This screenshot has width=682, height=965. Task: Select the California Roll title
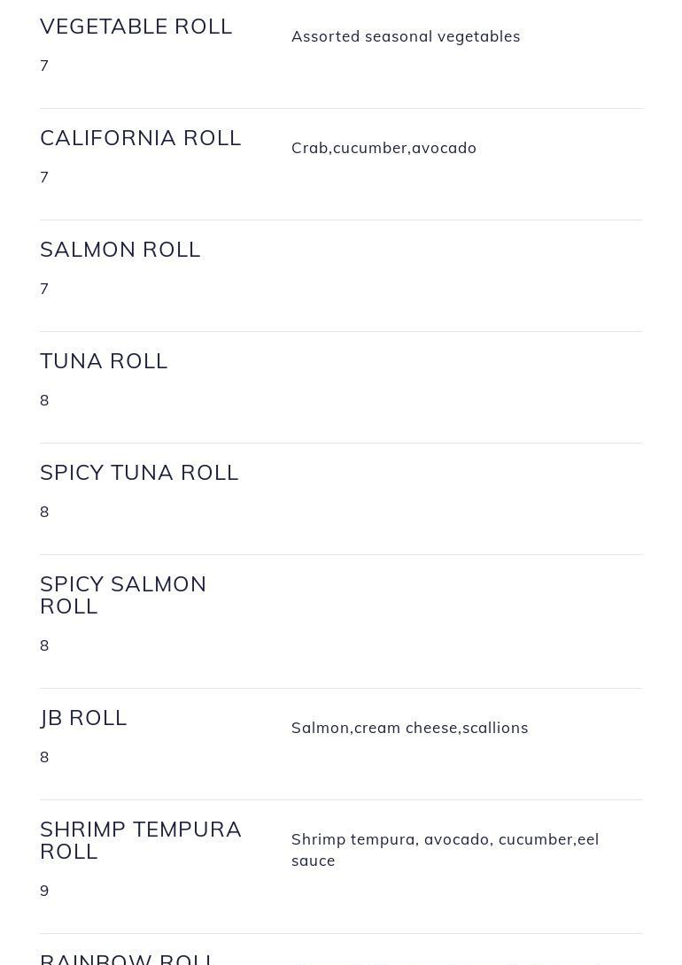pos(140,138)
